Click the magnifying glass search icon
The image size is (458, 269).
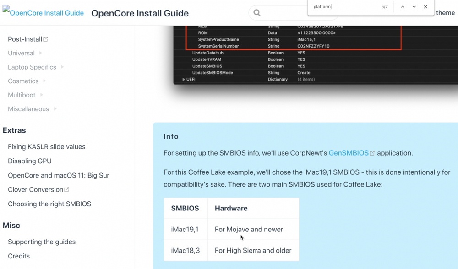[x=256, y=13]
